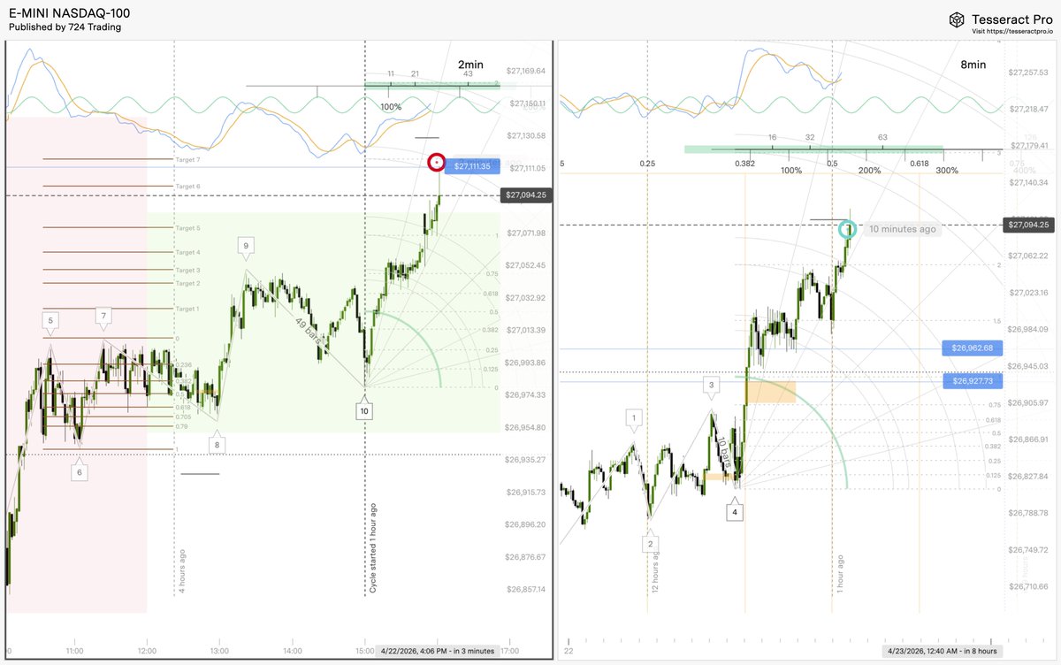The height and width of the screenshot is (665, 1061).
Task: Click the '4/22/2026, 4:06 PM' timestamp
Action: point(437,650)
